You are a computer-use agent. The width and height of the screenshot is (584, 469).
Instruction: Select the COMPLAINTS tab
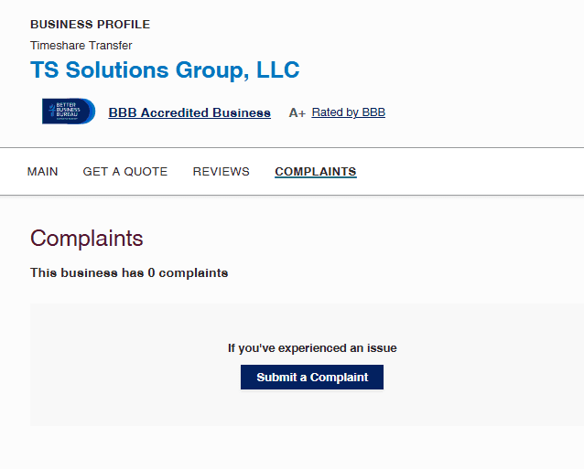click(x=315, y=172)
